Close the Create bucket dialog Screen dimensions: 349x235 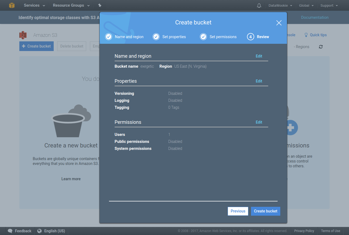click(x=279, y=23)
